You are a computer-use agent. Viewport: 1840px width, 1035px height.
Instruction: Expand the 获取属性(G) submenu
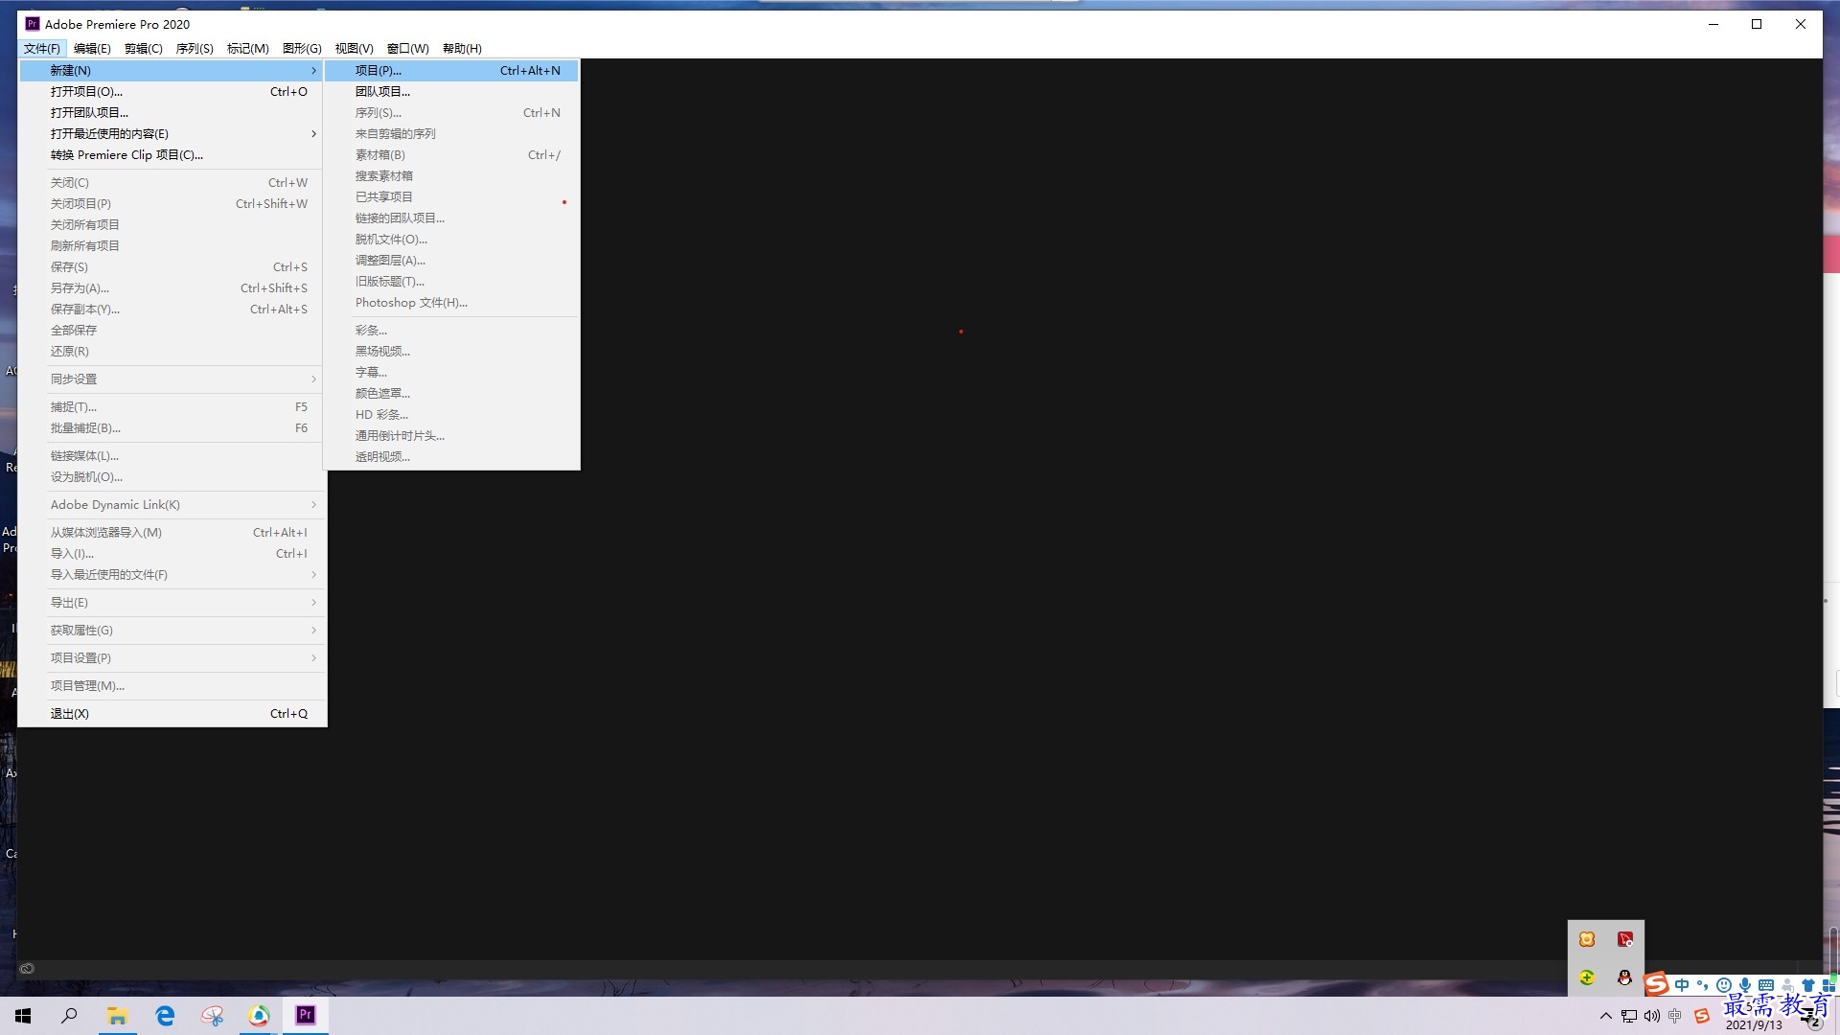[x=173, y=631]
